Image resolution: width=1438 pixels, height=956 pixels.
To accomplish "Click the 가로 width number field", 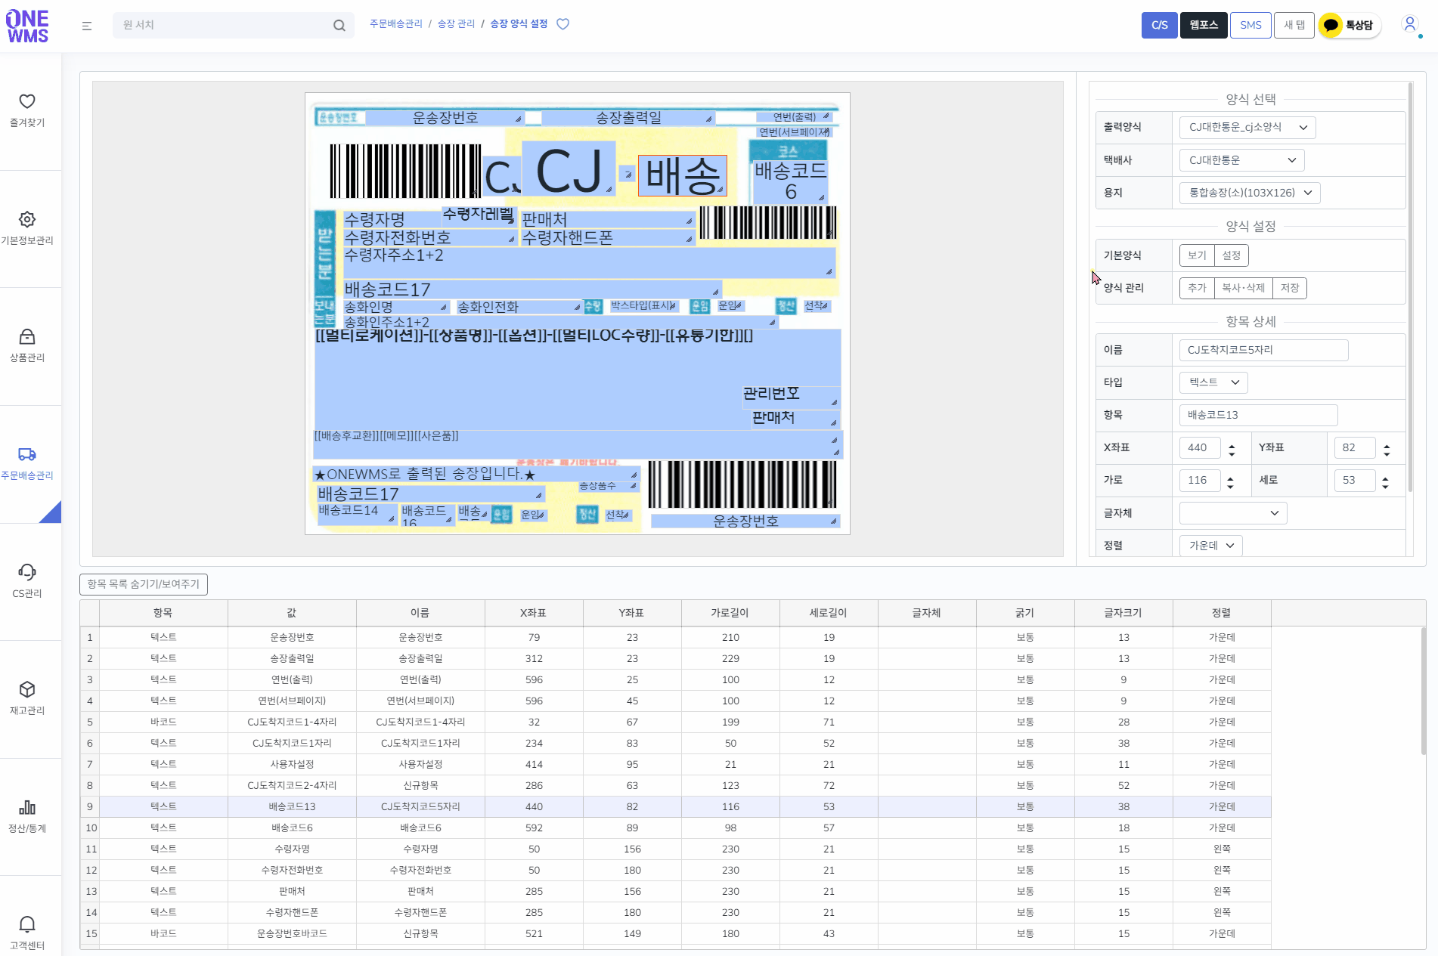I will 1200,480.
